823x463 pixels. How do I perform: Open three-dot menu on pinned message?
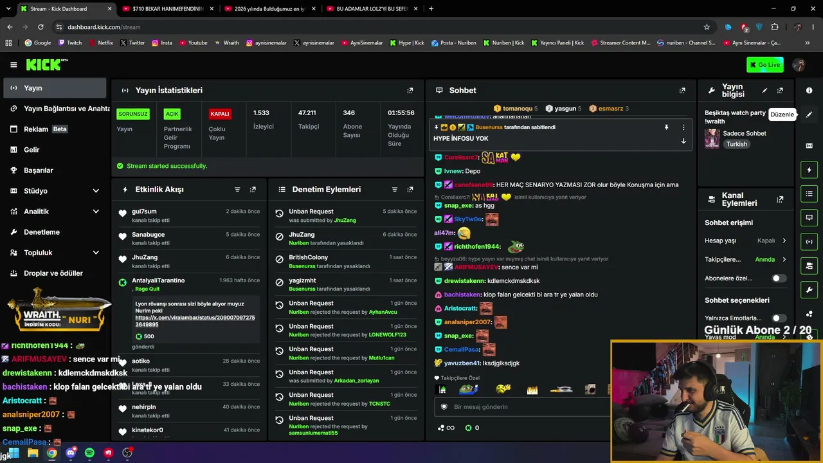tap(683, 127)
